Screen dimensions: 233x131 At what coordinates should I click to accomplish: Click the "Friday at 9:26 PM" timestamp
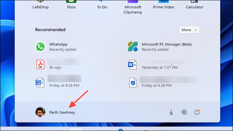click(x=64, y=85)
